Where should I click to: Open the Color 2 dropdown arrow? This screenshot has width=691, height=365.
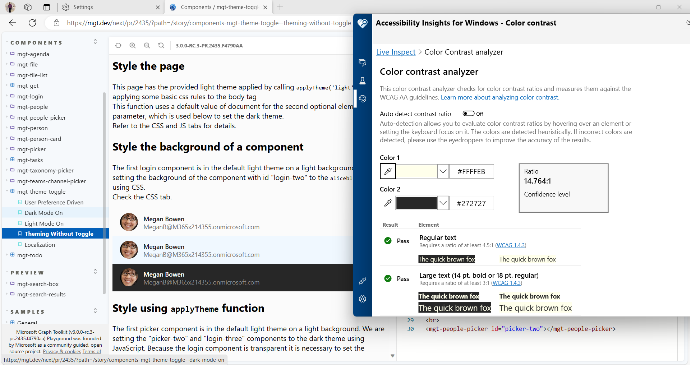click(x=443, y=203)
